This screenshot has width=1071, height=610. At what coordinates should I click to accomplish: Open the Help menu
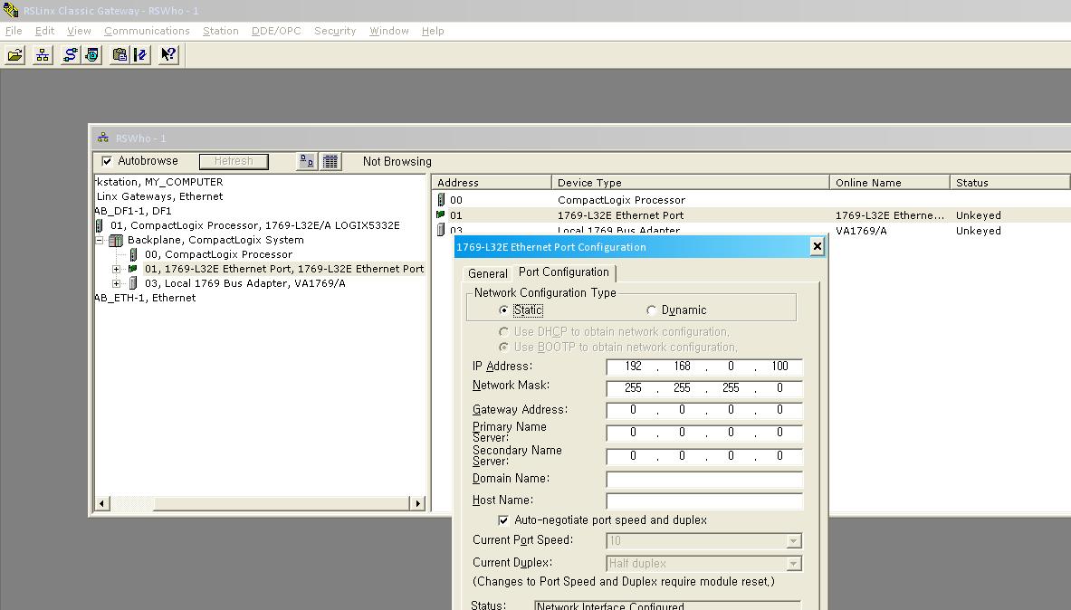[x=433, y=31]
